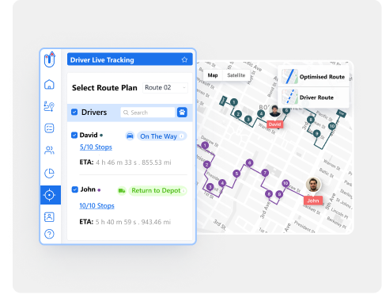Image resolution: width=382 pixels, height=298 pixels.
Task: Open the Home sidebar icon
Action: click(49, 85)
